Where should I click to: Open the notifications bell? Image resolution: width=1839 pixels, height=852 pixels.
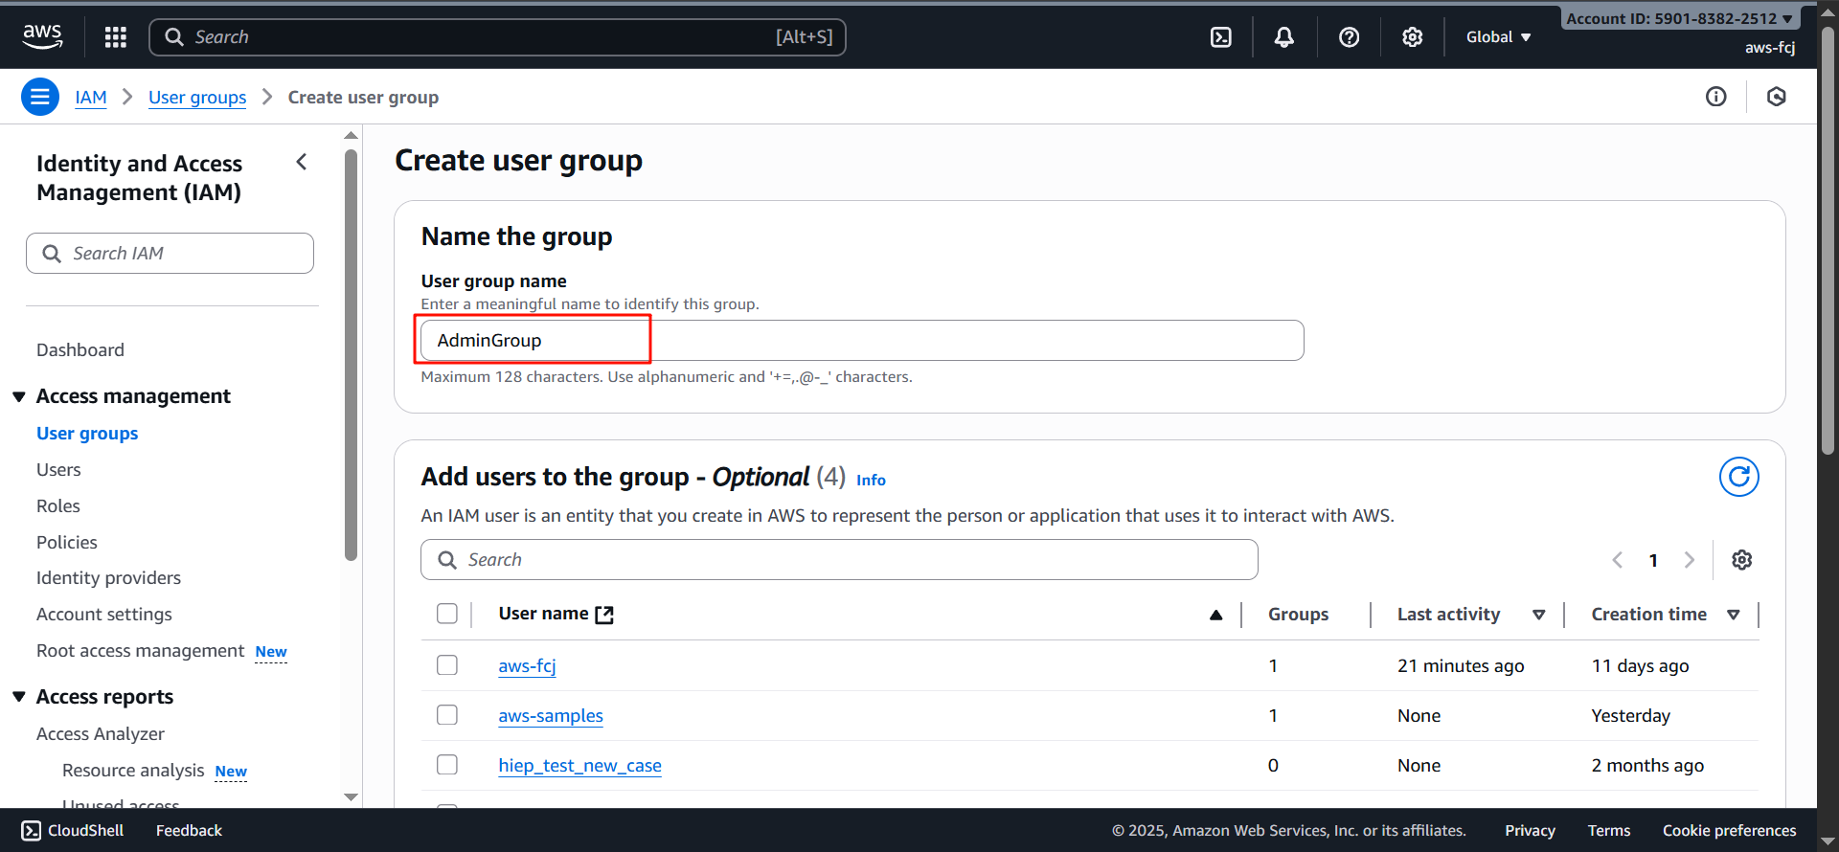tap(1284, 37)
